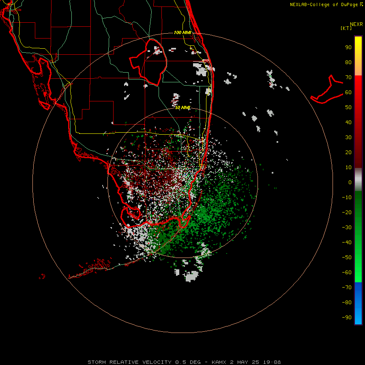Click the positive 40 value on the velocity scale
The image size is (365, 365).
click(x=348, y=122)
